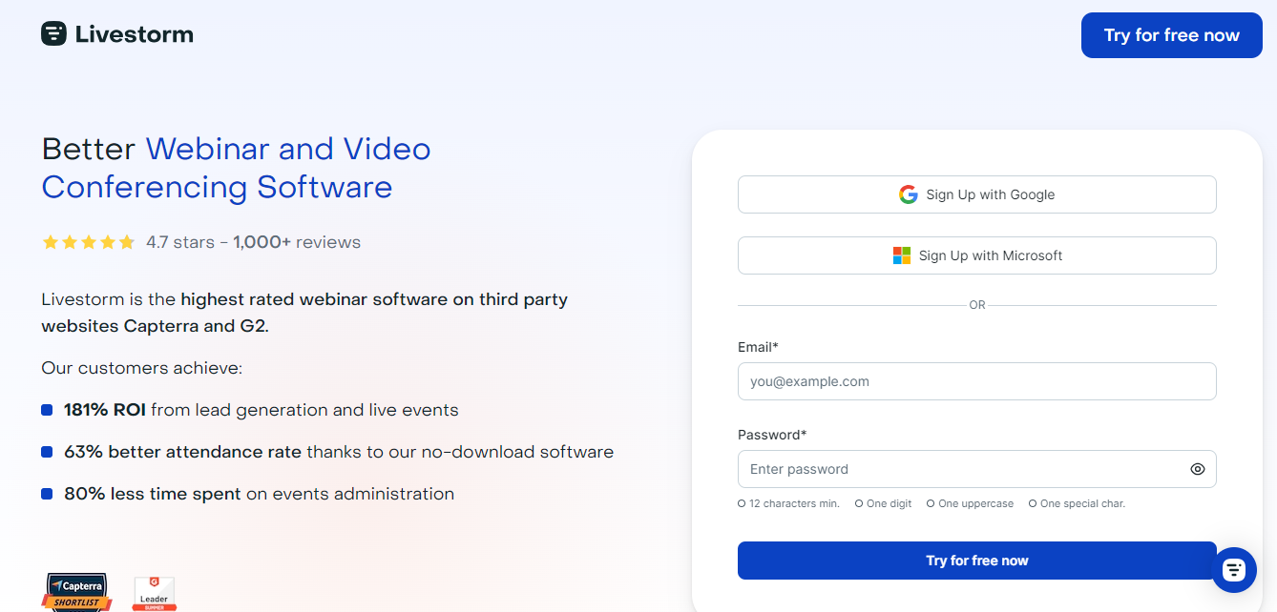Viewport: 1277px width, 612px height.
Task: Choose Sign Up with Google
Action: click(976, 194)
